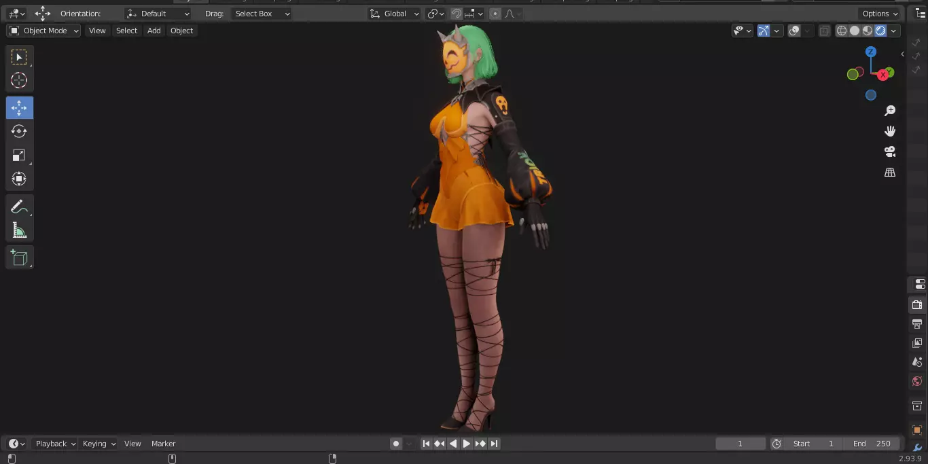Open the Collection properties tab
This screenshot has width=928, height=464.
918,406
